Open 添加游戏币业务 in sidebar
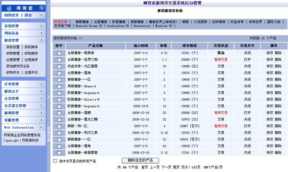 (x=18, y=66)
